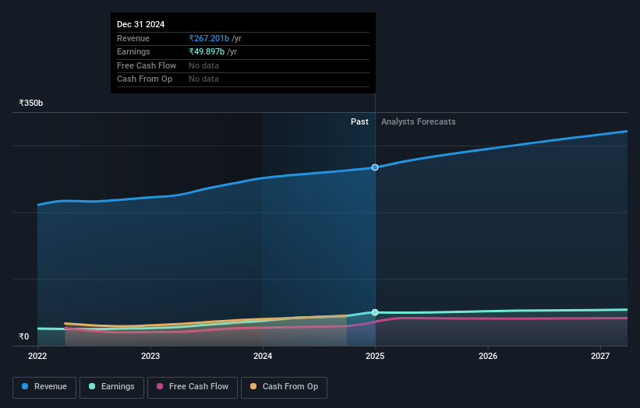Select the Revenue data point at Dec 31 2024

[375, 167]
